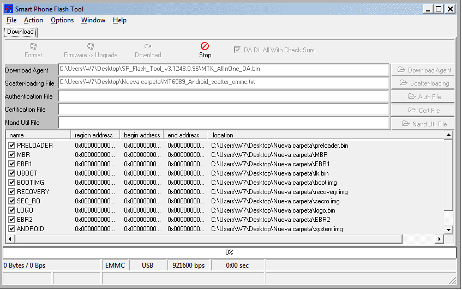462x290 pixels.
Task: Click the location column header
Action: tap(326, 135)
